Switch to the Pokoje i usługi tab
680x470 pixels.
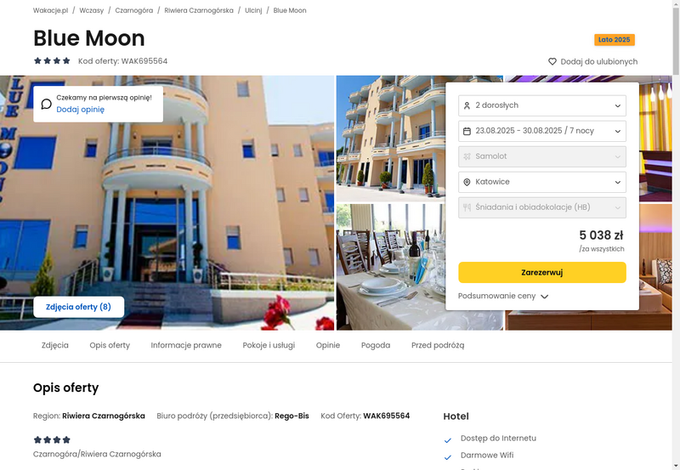(x=269, y=346)
